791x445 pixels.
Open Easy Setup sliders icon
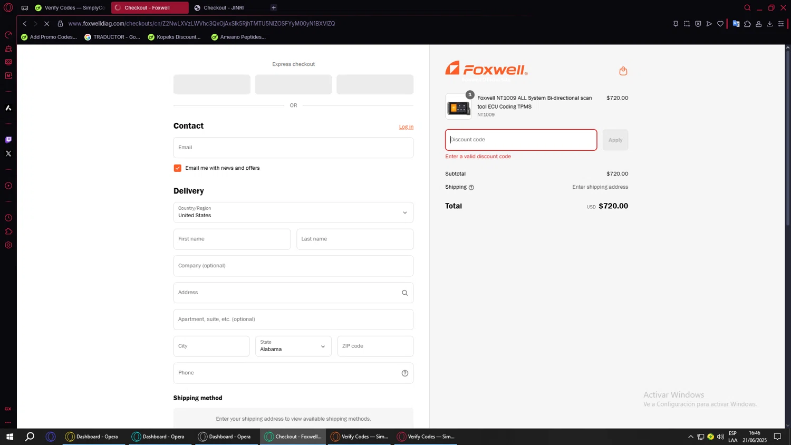[x=781, y=24]
